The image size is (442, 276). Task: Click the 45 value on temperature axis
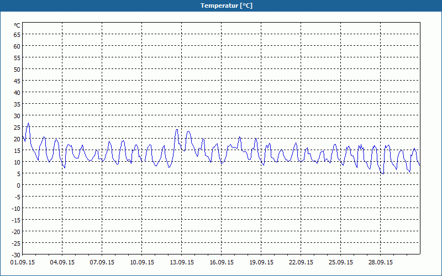click(17, 81)
